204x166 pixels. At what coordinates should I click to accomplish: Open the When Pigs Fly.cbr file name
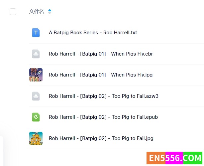tap(101, 54)
